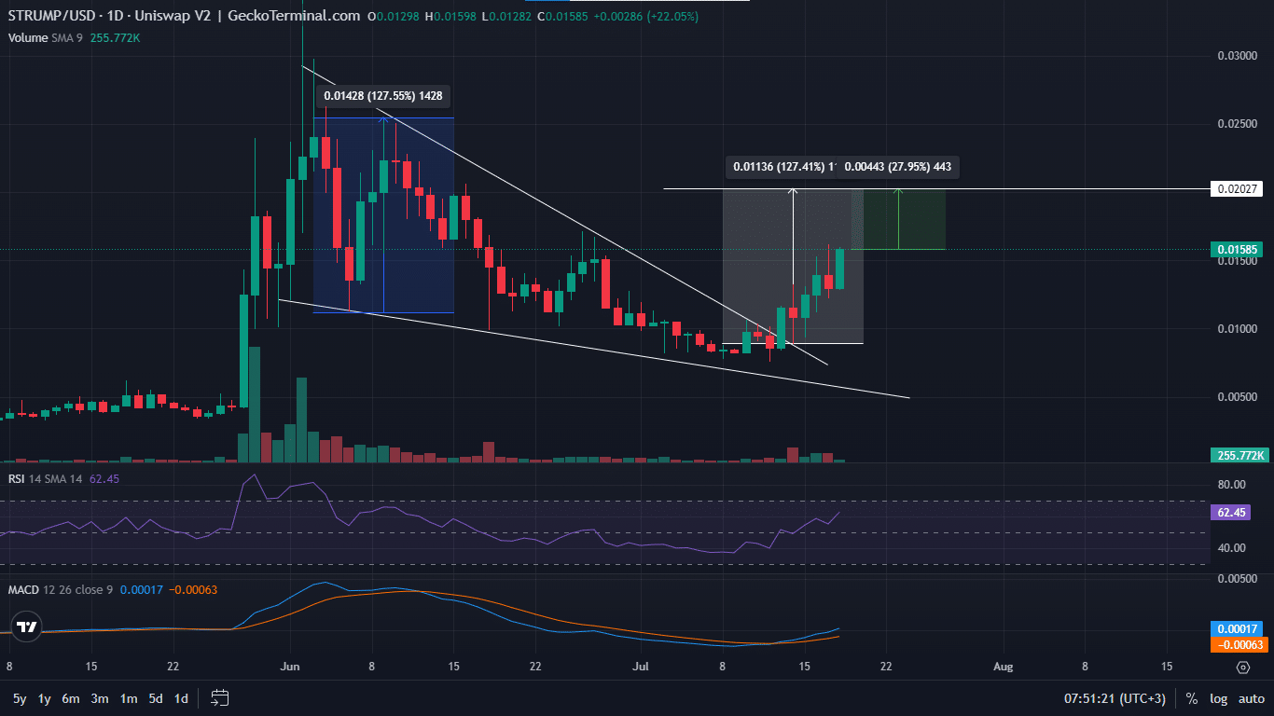Select the 1d time range
The height and width of the screenshot is (716, 1274).
[x=182, y=698]
